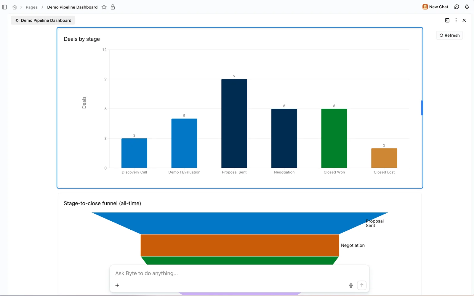Open page lock permissions icon

[113, 7]
